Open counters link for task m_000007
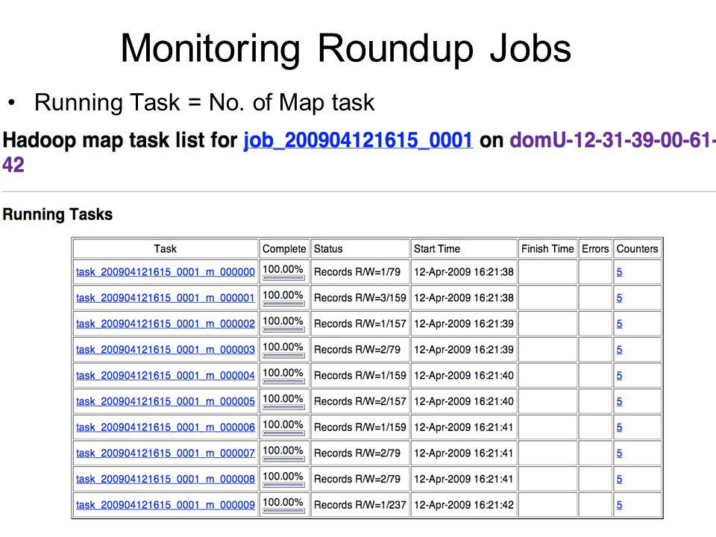The image size is (716, 537). click(x=619, y=453)
